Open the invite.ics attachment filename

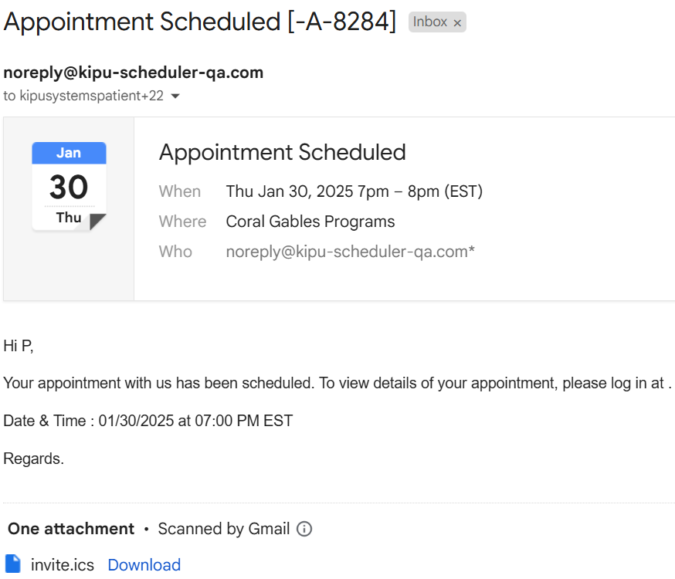tap(63, 565)
